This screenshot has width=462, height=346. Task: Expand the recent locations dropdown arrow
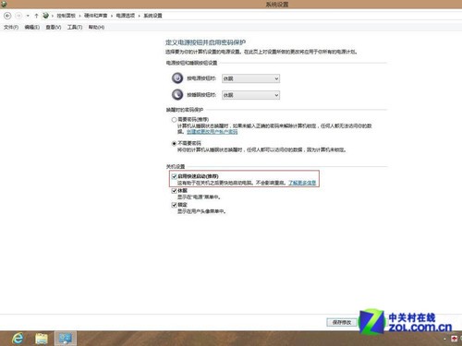click(28, 16)
